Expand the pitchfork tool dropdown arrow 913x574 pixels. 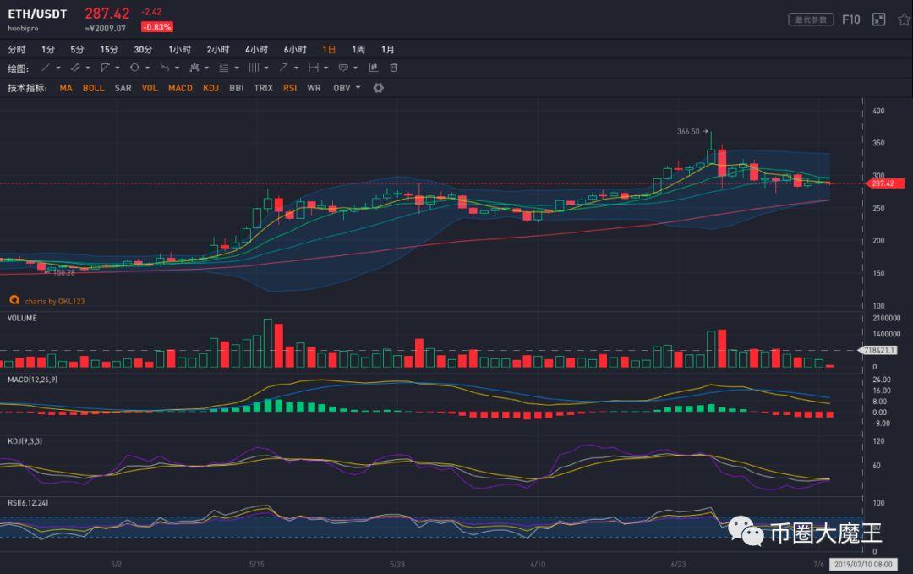pyautogui.click(x=207, y=68)
